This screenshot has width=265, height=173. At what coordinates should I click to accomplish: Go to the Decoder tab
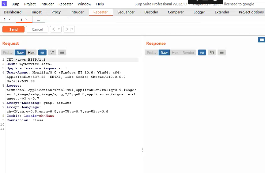point(151,12)
